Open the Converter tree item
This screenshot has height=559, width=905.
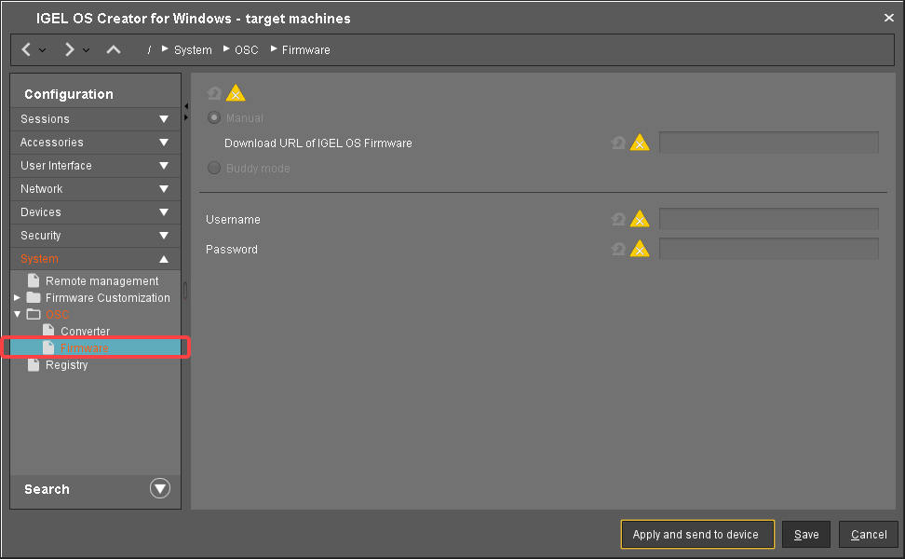(x=85, y=332)
